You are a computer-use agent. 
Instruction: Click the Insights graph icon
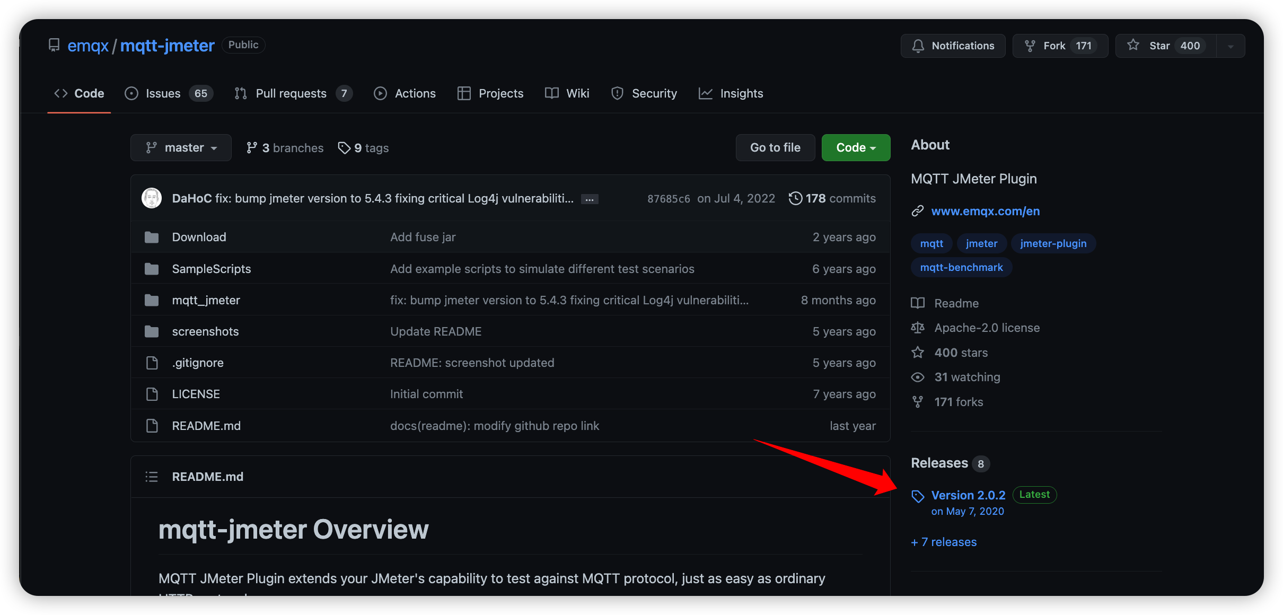pyautogui.click(x=706, y=93)
